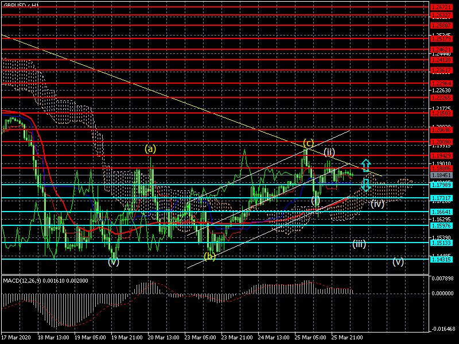The image size is (459, 344).
Task: Select the 1.25807 red price label
Action: [x=441, y=25]
